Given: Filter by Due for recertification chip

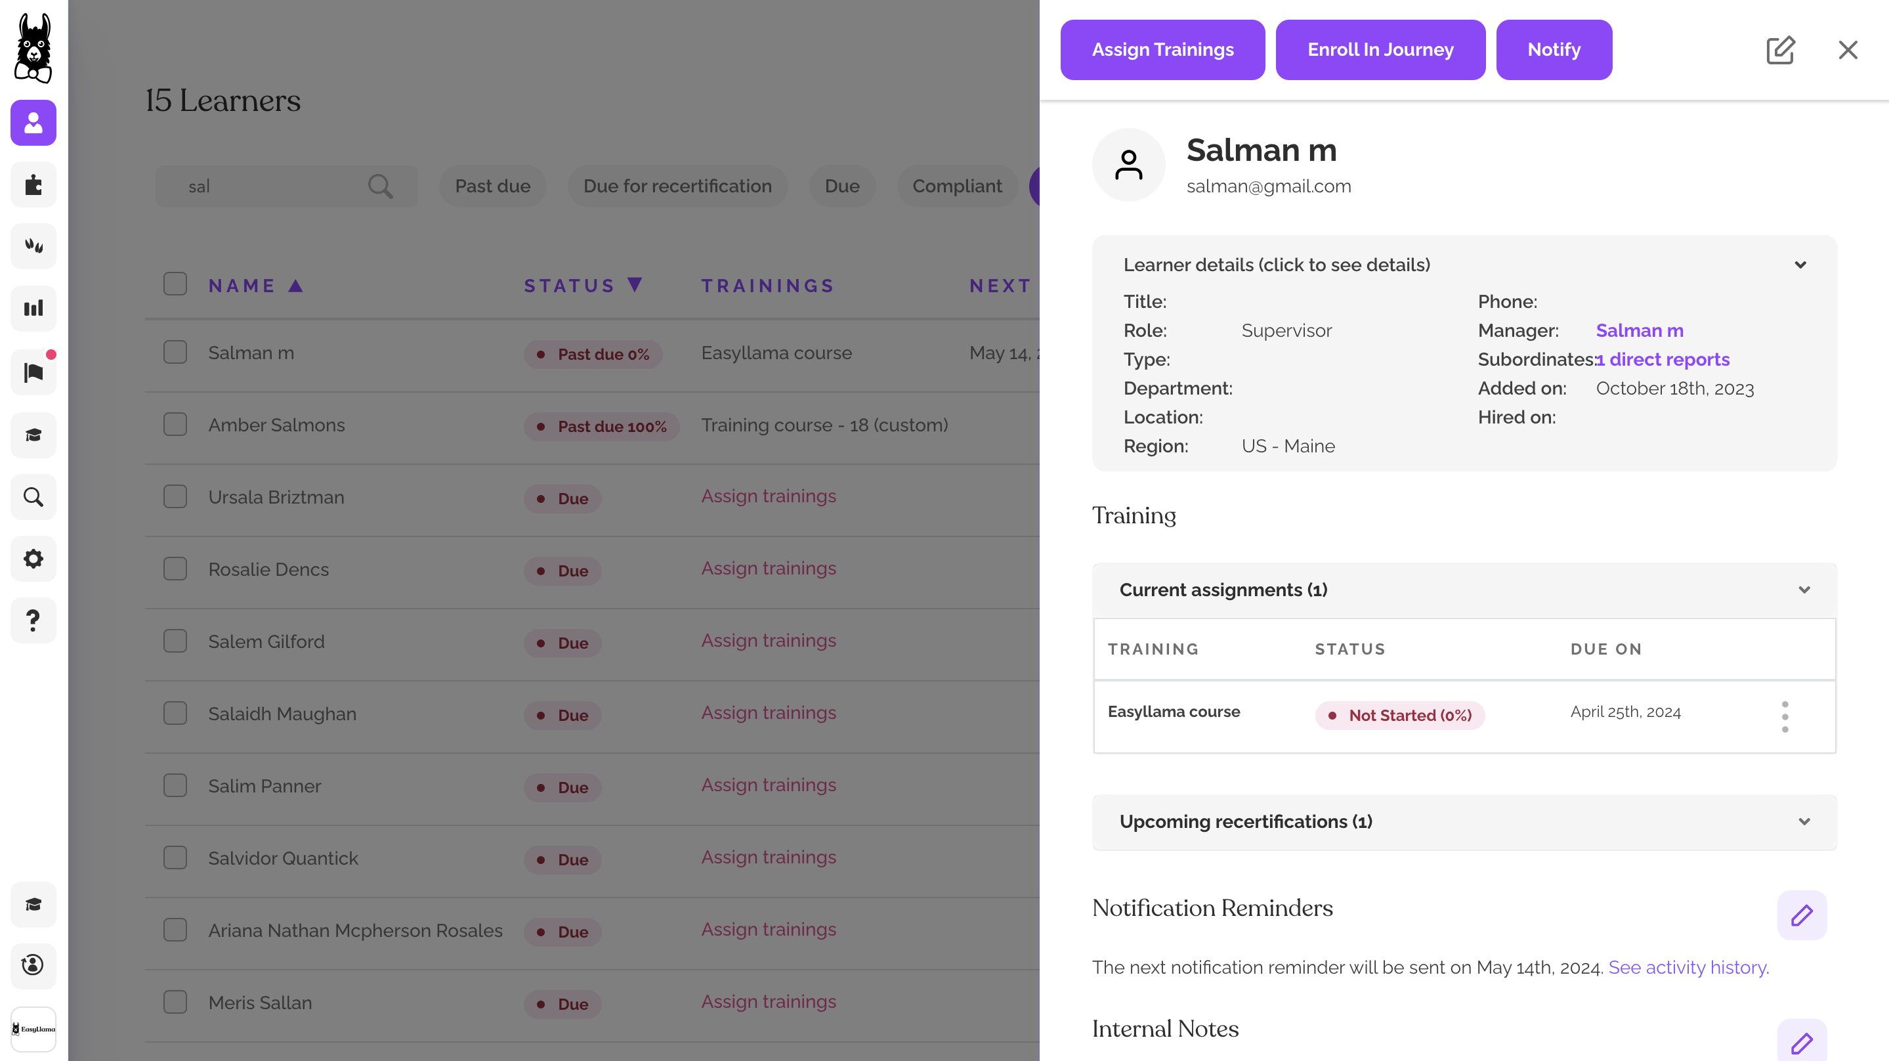Looking at the screenshot, I should (677, 186).
